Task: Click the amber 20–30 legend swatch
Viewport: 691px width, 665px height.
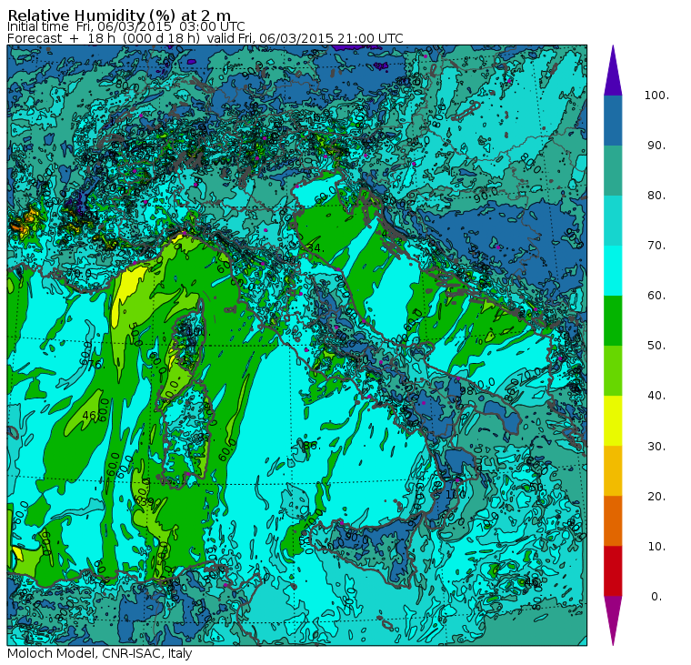Action: pyautogui.click(x=613, y=471)
